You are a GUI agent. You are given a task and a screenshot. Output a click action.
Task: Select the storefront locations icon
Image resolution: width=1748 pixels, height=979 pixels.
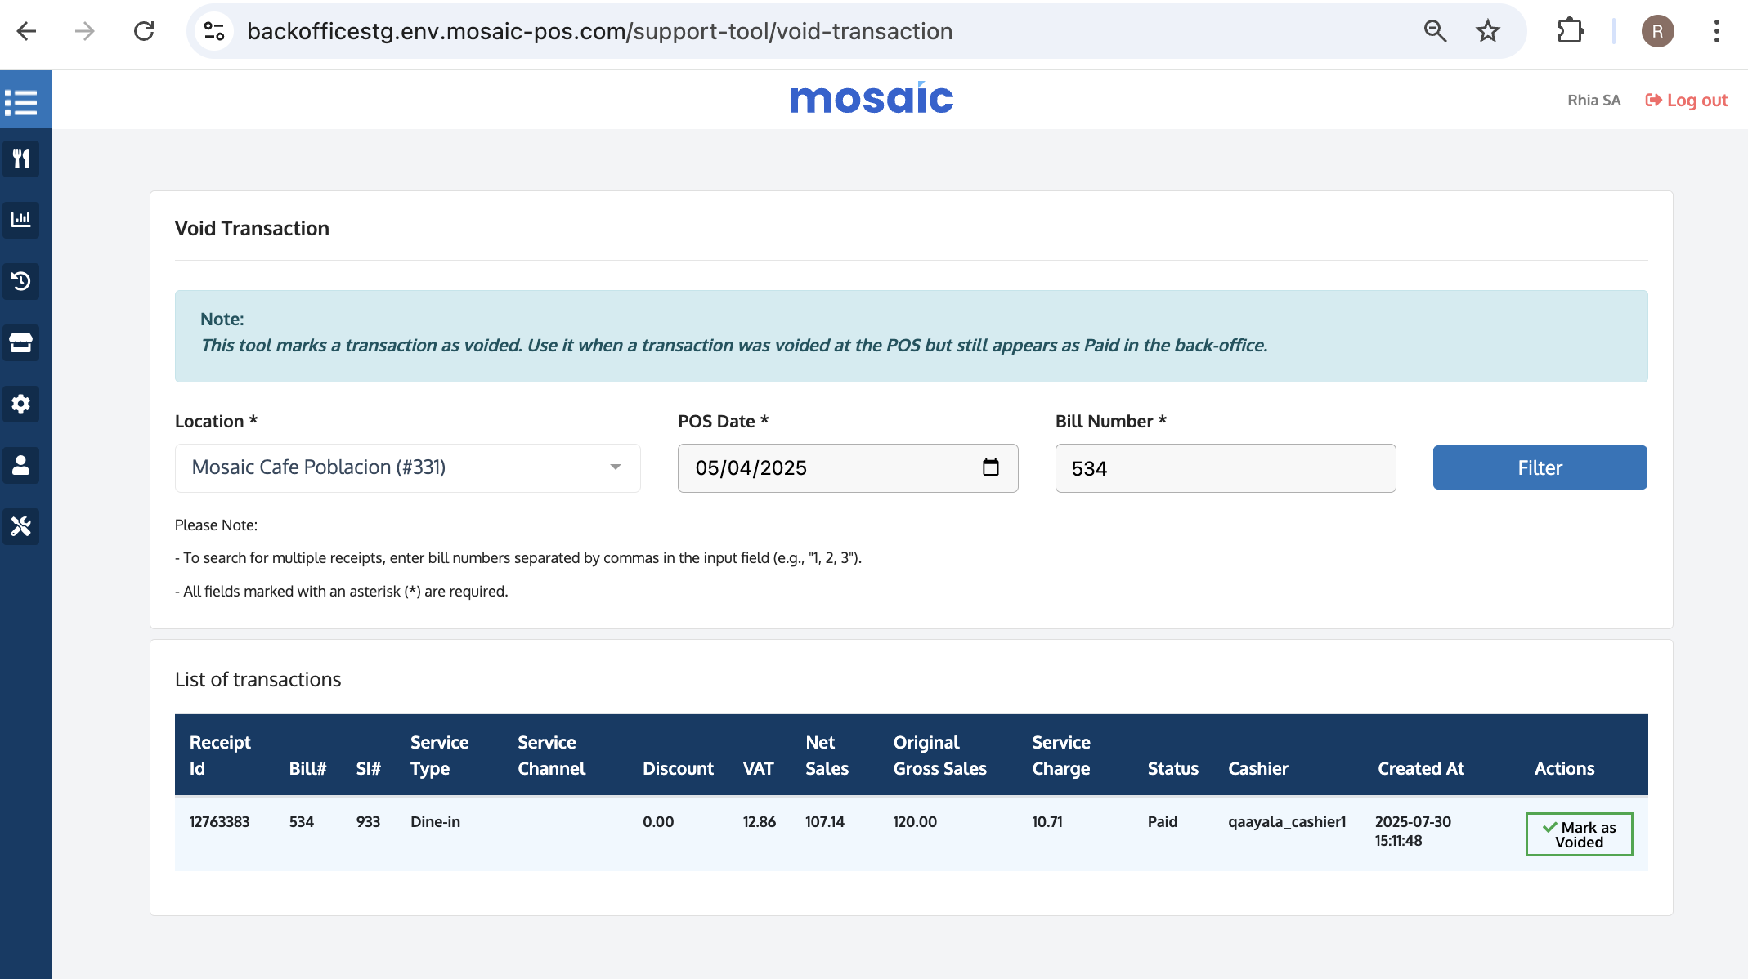click(x=21, y=342)
